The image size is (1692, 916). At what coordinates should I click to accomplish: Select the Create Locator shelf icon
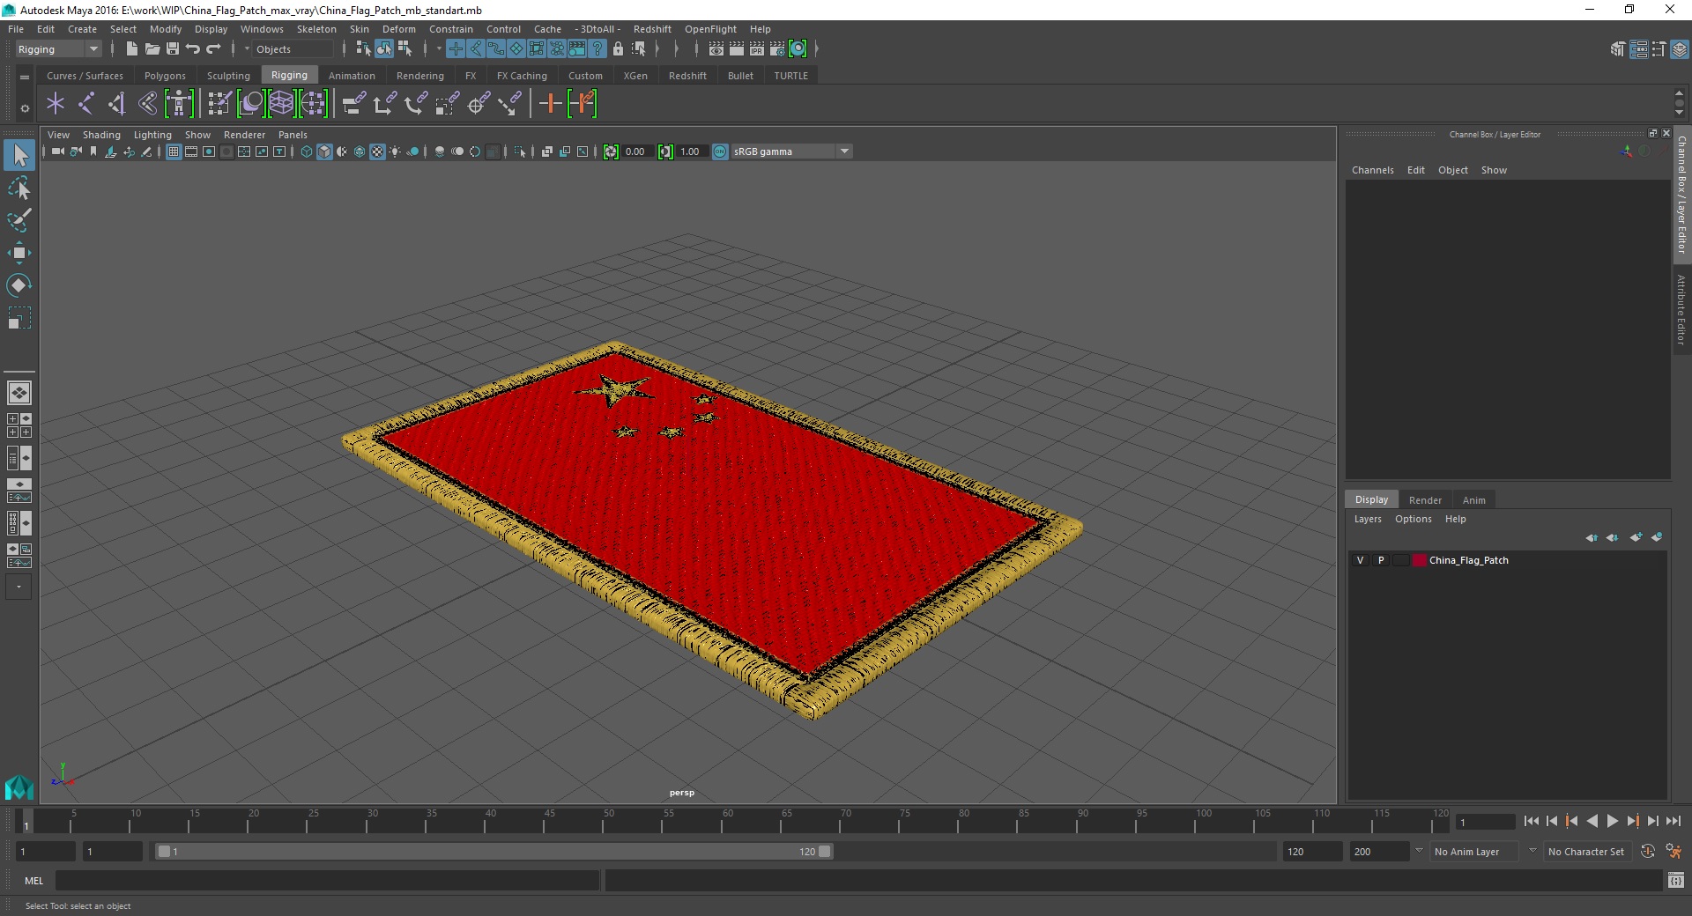56,104
